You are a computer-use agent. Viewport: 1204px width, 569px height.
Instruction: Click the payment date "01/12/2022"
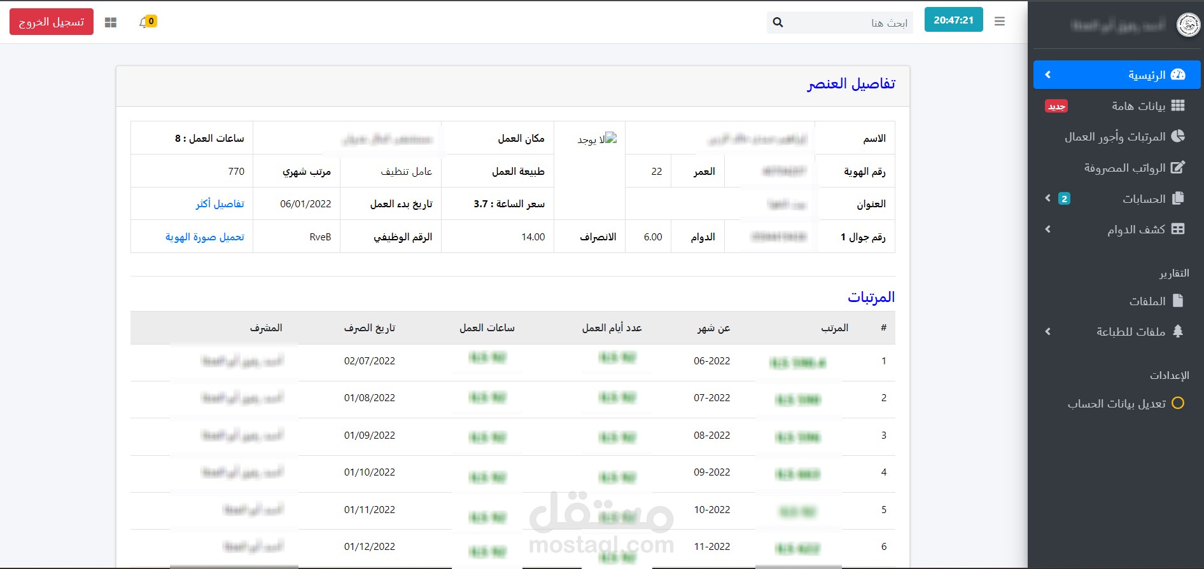click(370, 546)
